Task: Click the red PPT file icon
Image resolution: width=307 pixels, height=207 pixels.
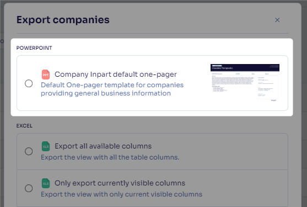Action: point(46,75)
